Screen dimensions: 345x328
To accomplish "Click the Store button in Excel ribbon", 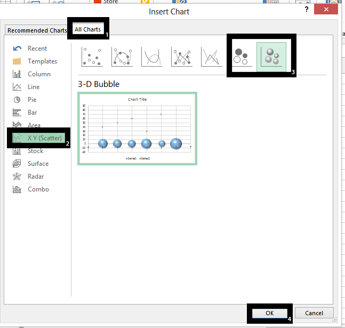I will [x=107, y=2].
